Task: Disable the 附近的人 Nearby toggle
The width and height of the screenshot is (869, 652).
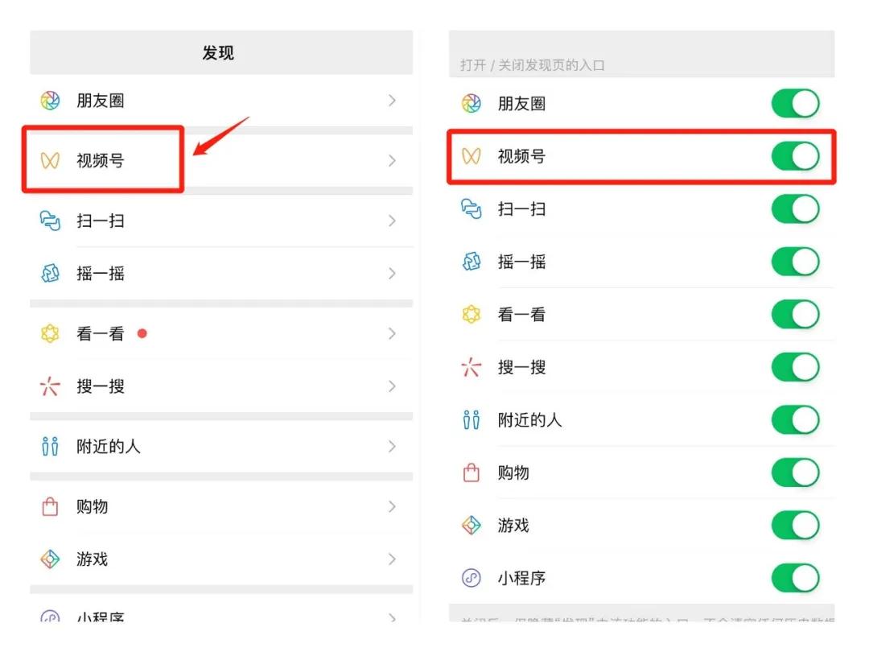Action: point(795,419)
